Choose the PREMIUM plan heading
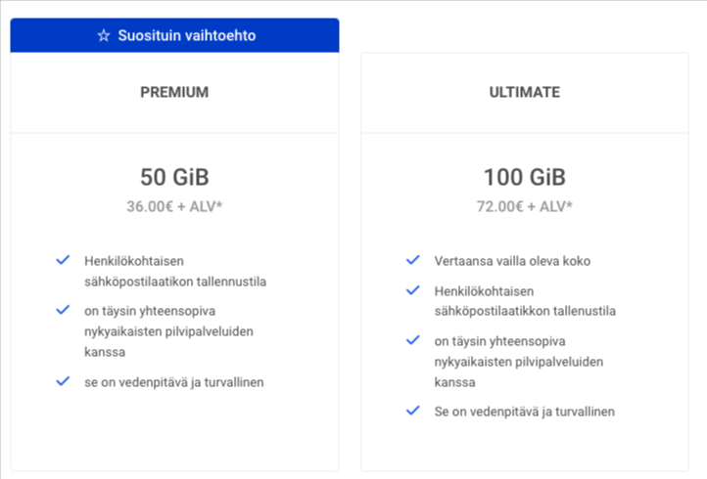Viewport: 707px width, 479px height. (174, 92)
